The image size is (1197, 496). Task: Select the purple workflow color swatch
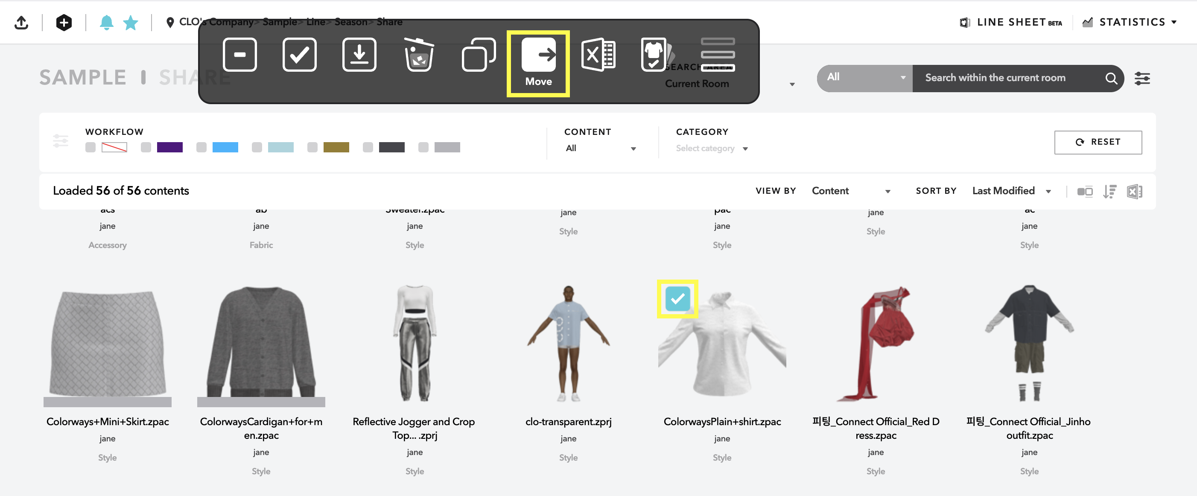pos(169,147)
